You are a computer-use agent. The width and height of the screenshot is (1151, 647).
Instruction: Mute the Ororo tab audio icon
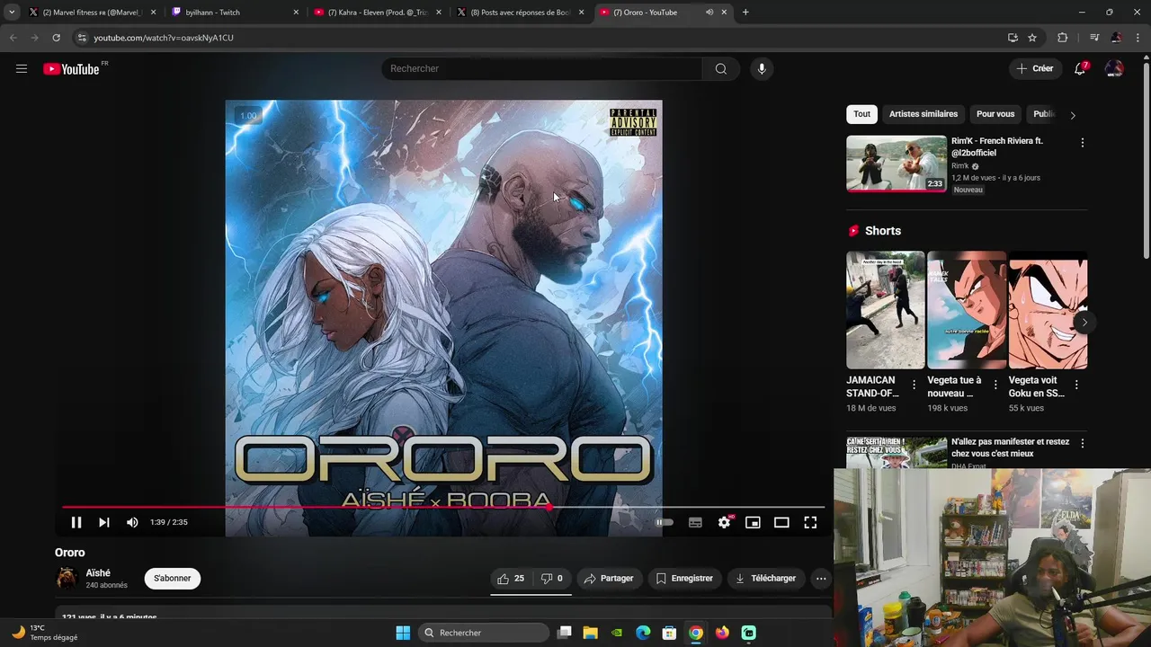709,13
